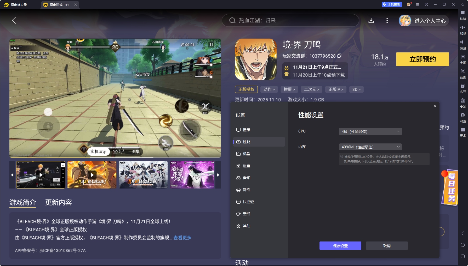The width and height of the screenshot is (468, 266).
Task: Select 壁纸 in settings menu
Action: click(x=259, y=214)
